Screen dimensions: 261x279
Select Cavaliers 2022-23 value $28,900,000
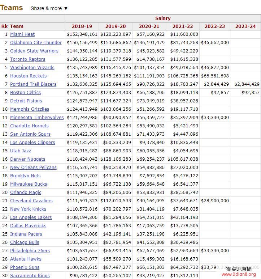tap(215, 201)
